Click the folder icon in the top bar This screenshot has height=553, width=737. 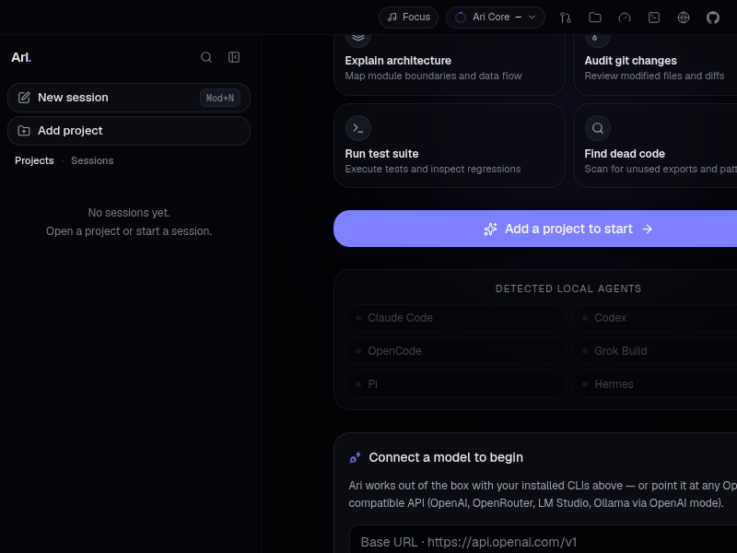[595, 18]
